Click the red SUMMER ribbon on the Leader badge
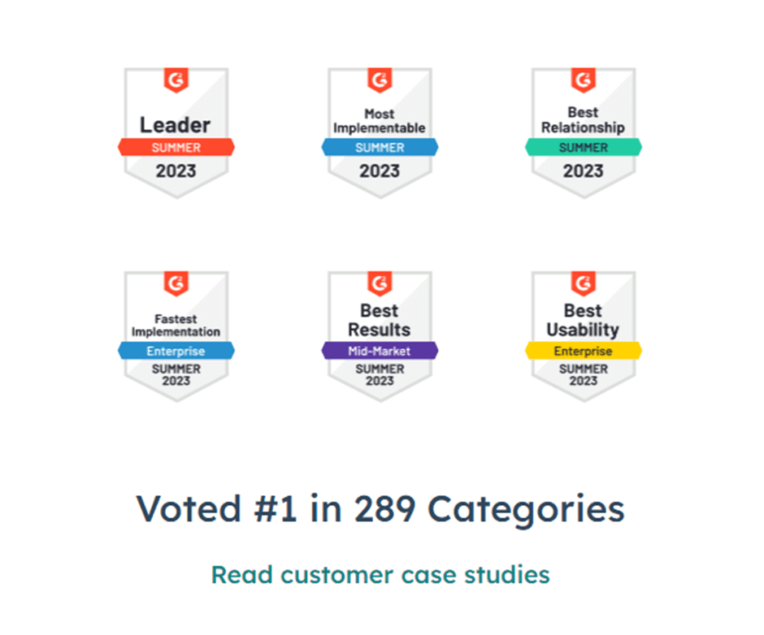Image resolution: width=764 pixels, height=635 pixels. click(x=176, y=147)
